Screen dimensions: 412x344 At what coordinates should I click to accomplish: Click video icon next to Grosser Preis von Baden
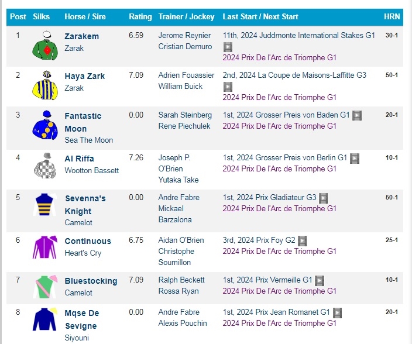357,115
